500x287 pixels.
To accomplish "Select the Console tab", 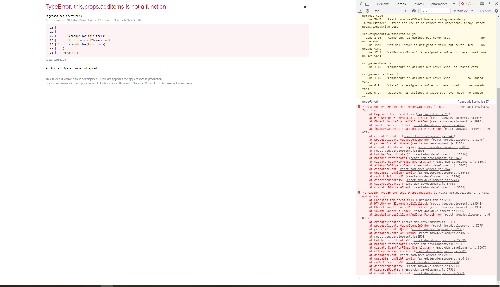I will (401, 4).
